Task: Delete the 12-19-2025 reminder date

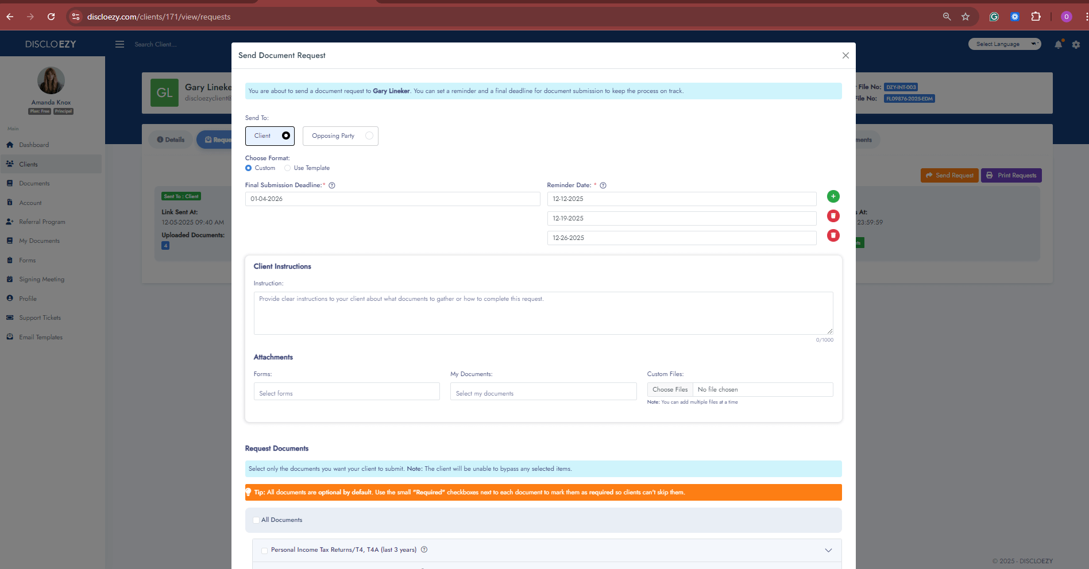Action: [833, 216]
